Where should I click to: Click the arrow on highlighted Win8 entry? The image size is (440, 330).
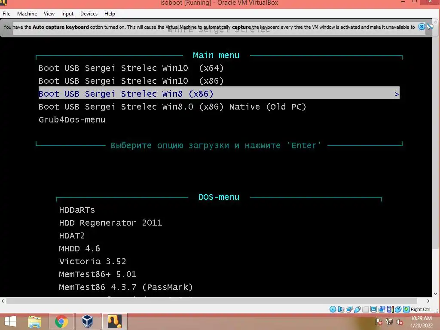pos(397,94)
